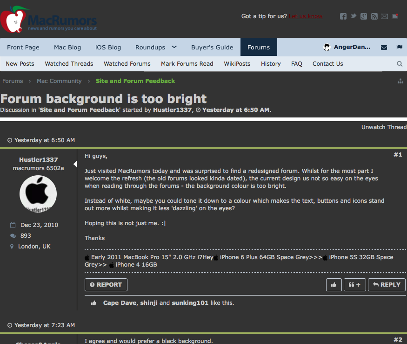The image size is (407, 344).
Task: Click the 'Yesterday at 6:50 AM' post timestamp
Action: point(44,140)
